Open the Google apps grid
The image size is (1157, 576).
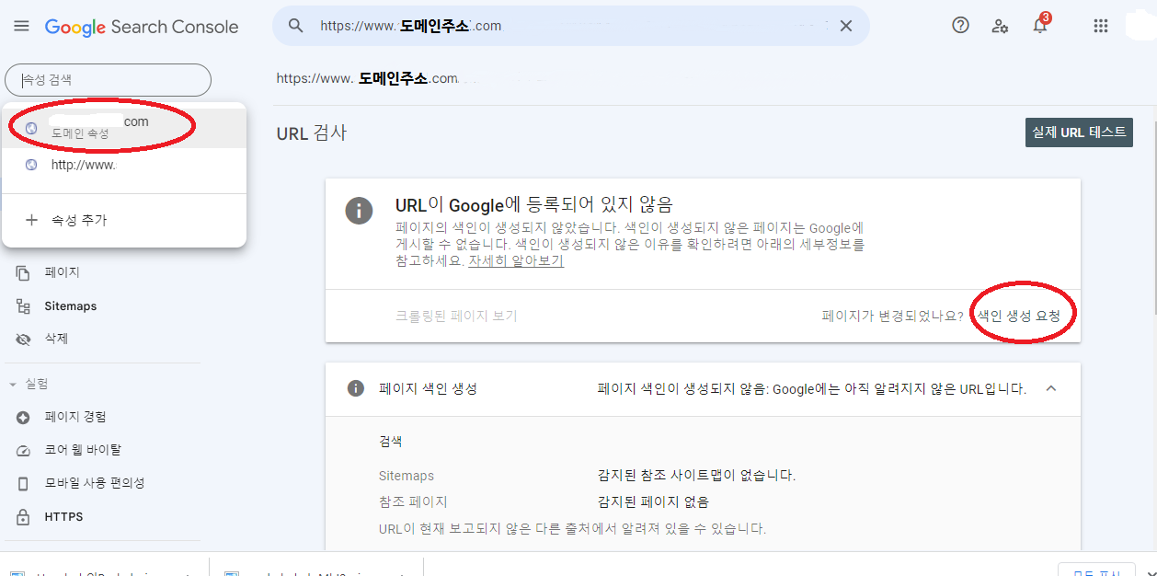[x=1101, y=26]
